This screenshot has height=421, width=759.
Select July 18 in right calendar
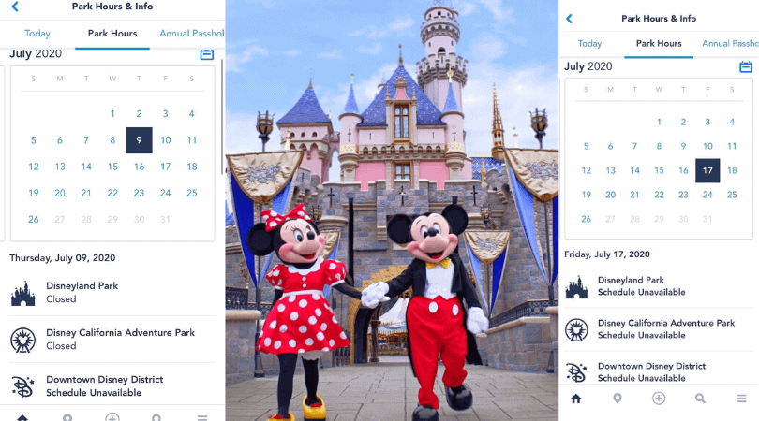732,170
